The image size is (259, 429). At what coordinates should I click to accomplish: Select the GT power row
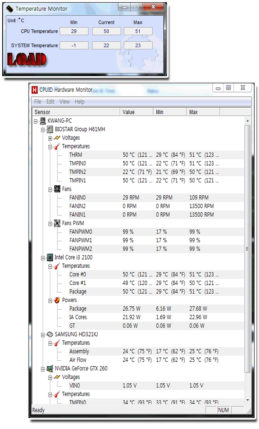click(156, 326)
